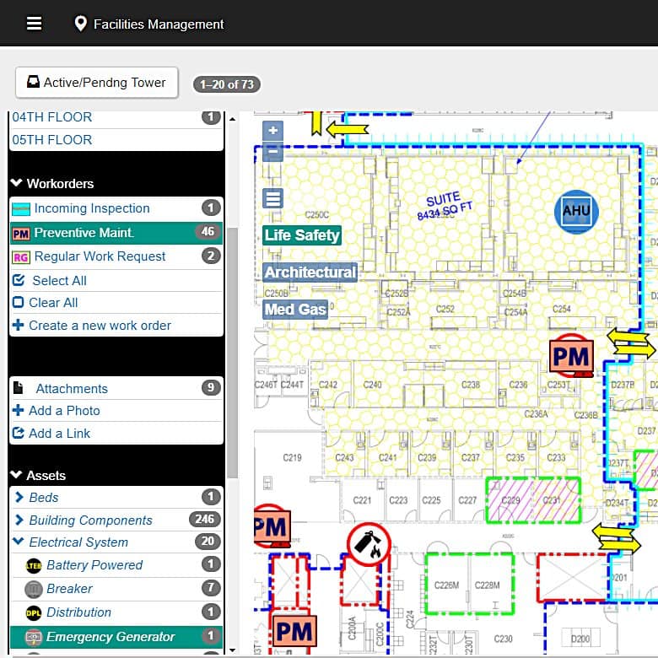
Task: Click the sidebar scrollbar up arrow
Action: click(233, 119)
